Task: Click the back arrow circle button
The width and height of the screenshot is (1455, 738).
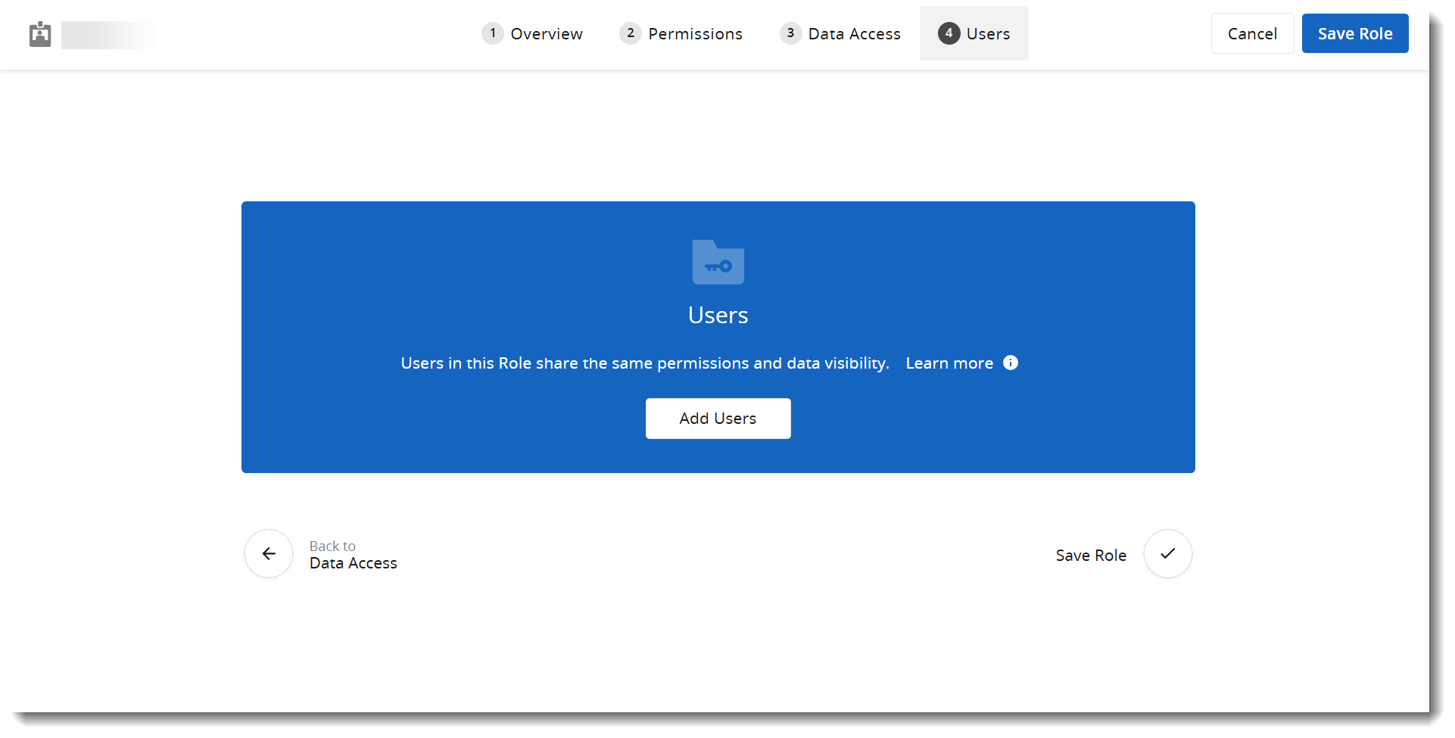Action: pyautogui.click(x=269, y=554)
